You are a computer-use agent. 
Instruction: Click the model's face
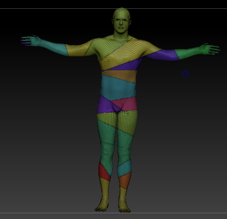tap(121, 23)
